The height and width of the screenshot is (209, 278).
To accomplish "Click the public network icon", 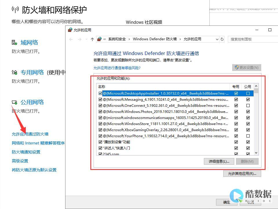I will tap(14, 102).
